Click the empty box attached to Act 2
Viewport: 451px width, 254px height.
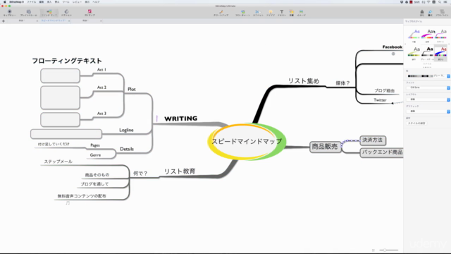pos(60,97)
